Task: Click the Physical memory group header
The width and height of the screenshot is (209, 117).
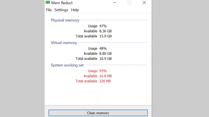Action: click(x=65, y=20)
